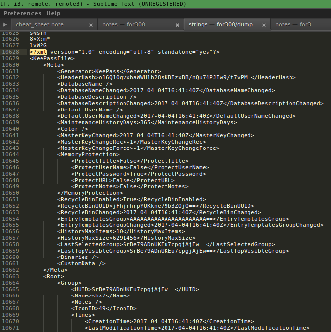The width and height of the screenshot is (331, 332).
Task: Click the HeaderHash value line
Action: click(176, 77)
